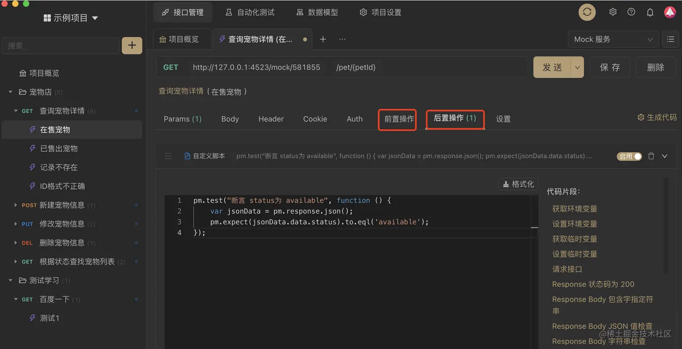Click the lightning icon of ID格式不正确

32,186
